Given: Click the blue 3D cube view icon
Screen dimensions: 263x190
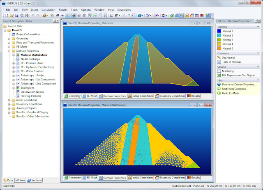Looking at the screenshot, I should click(140, 16).
